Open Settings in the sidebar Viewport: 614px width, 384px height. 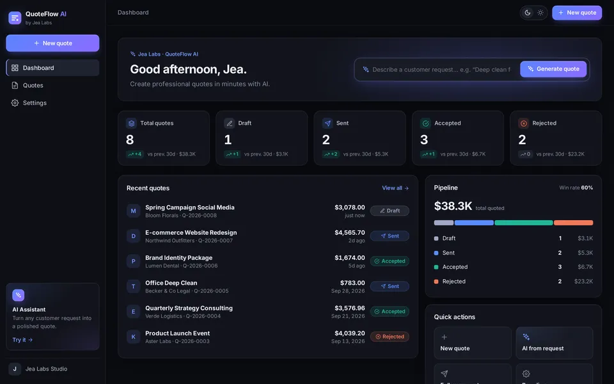click(52, 102)
